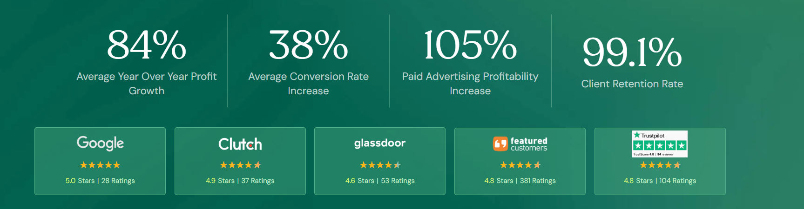Open the 4.8 Stars 381 Ratings link
The width and height of the screenshot is (804, 209).
[x=520, y=181]
